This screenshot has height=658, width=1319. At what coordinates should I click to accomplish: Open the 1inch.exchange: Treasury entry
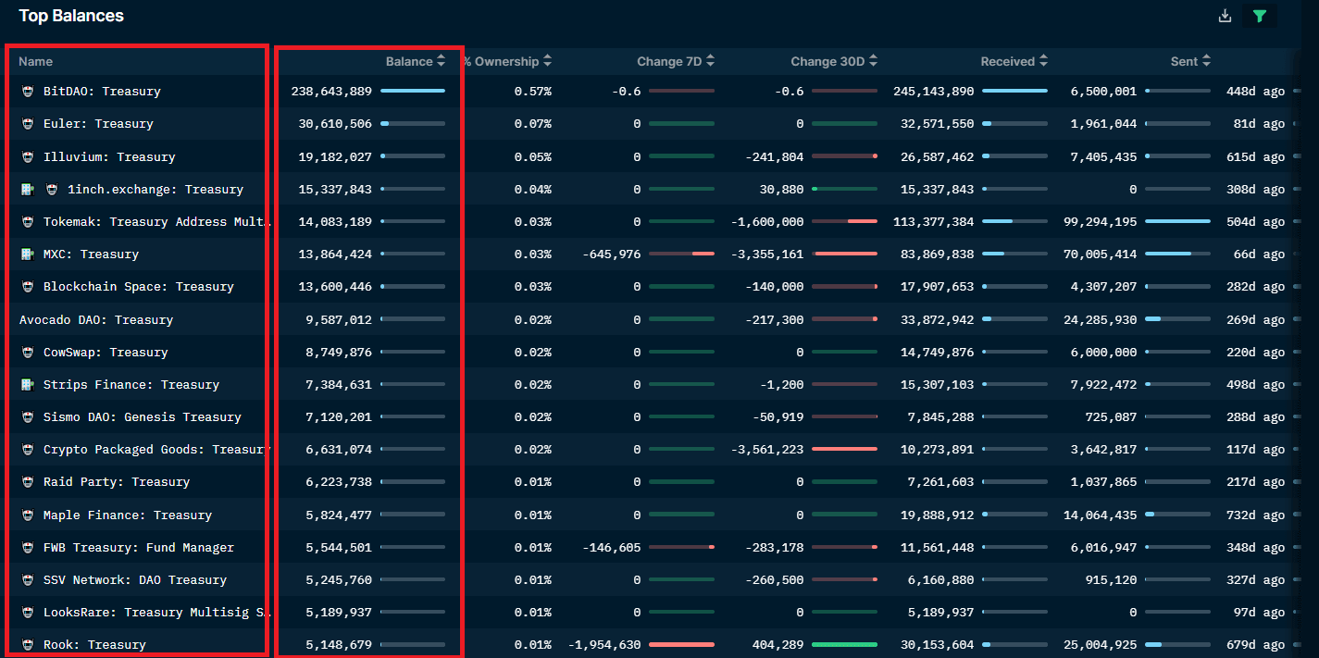pos(156,190)
